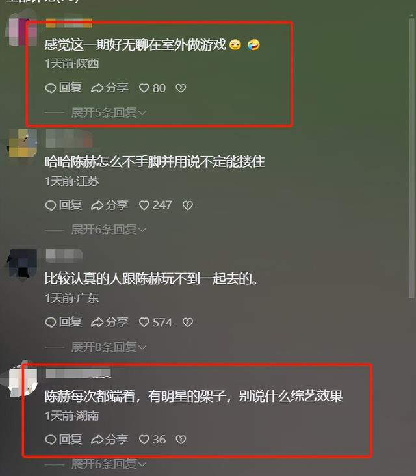Reply to the 广东 comment
This screenshot has height=476, width=416.
[64, 322]
